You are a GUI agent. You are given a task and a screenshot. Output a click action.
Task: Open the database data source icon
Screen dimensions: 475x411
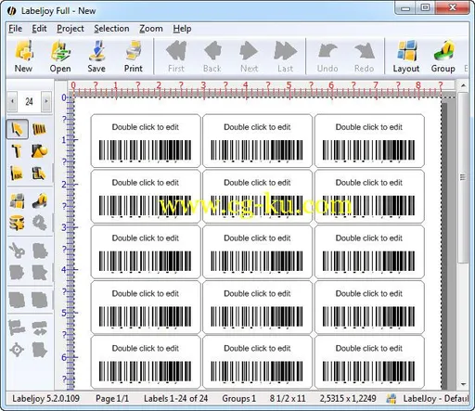click(x=17, y=223)
